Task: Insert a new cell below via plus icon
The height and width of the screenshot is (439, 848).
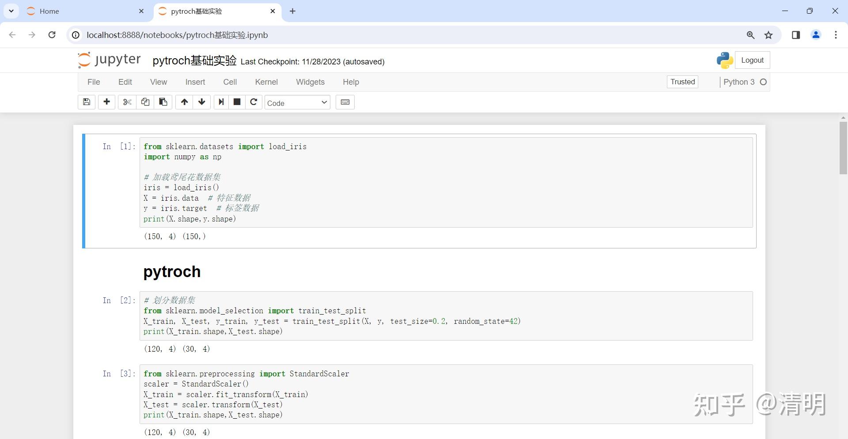Action: (106, 102)
